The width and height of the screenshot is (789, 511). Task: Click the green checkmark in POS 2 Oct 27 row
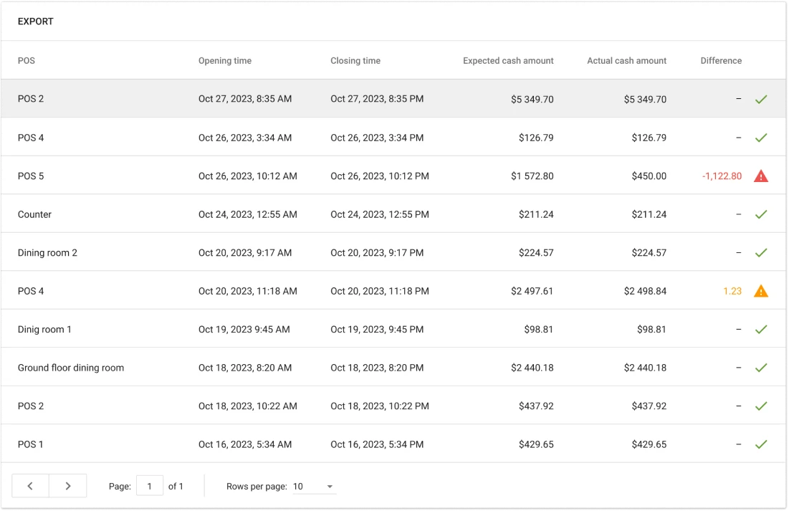tap(760, 99)
